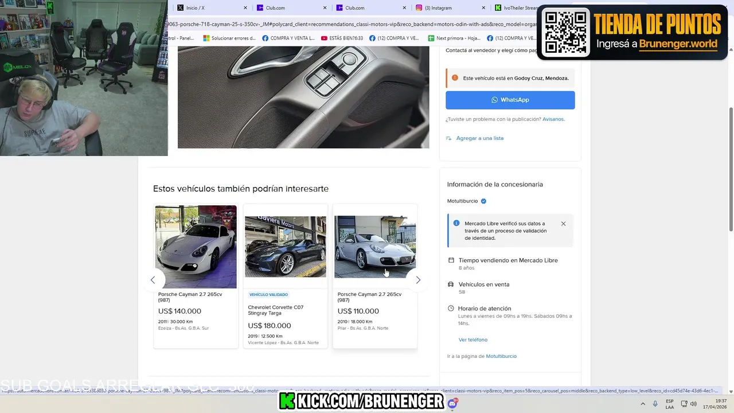The image size is (734, 413).
Task: Click the Estos vehículos también podrían interesarte heading
Action: pyautogui.click(x=241, y=189)
